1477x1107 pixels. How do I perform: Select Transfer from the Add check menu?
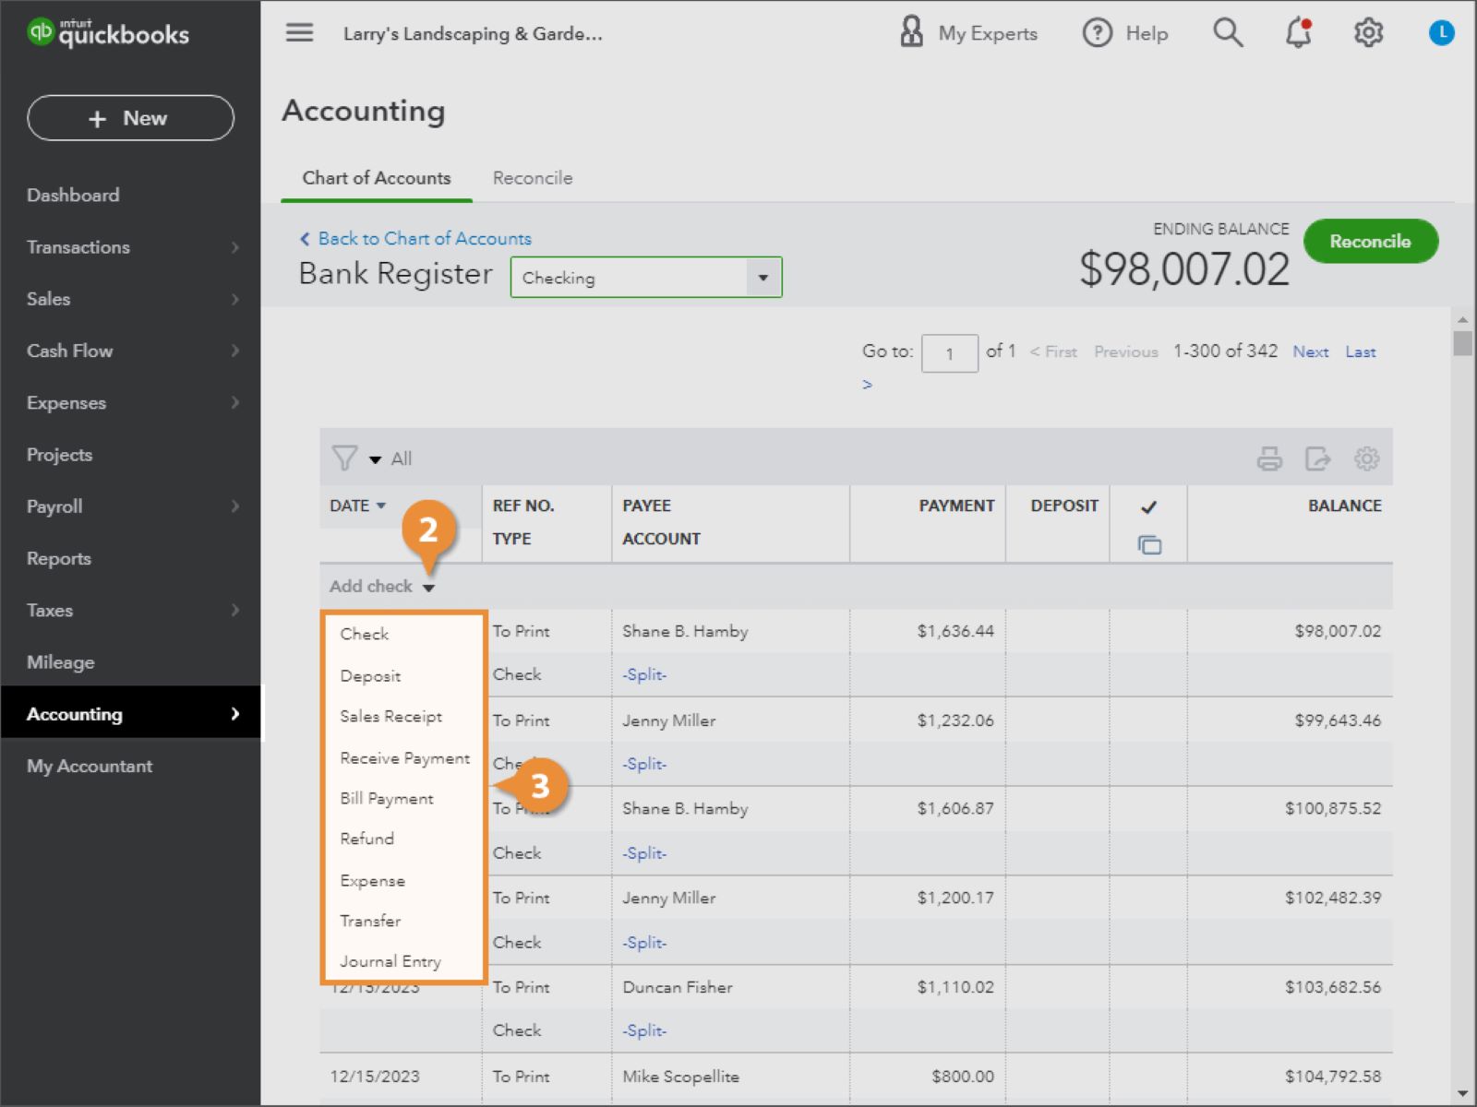pyautogui.click(x=370, y=921)
